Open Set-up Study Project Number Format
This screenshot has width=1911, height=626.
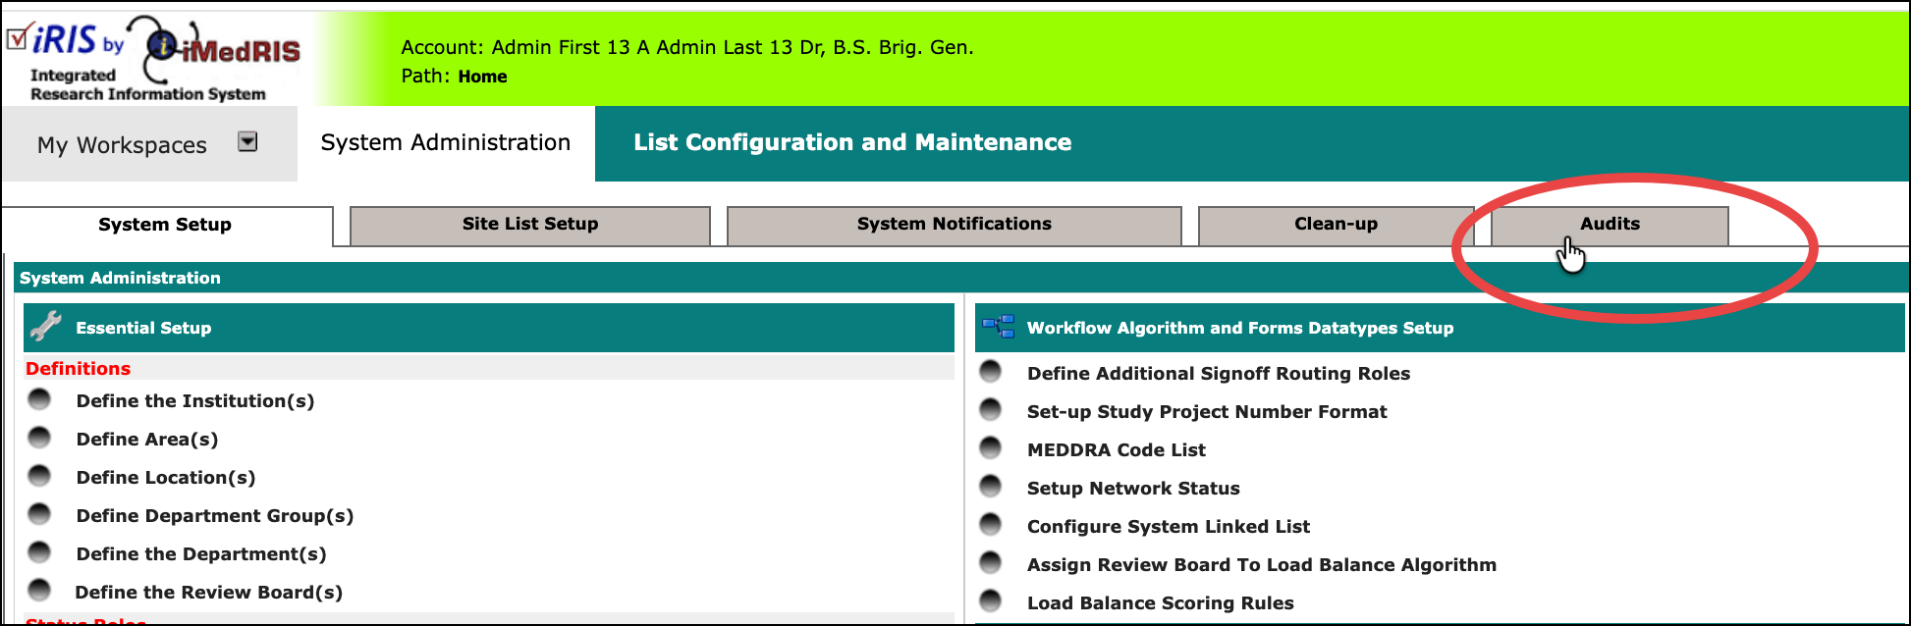coord(1207,412)
